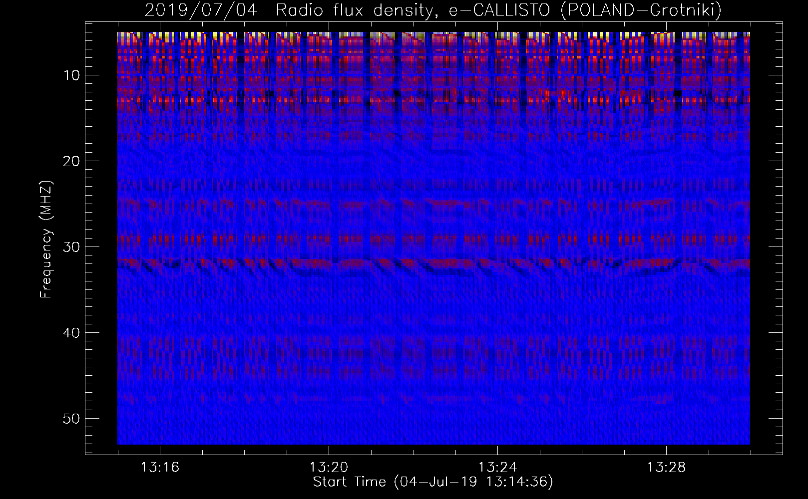Click the dark wavy band near 32 MHz
808x499 pixels.
pyautogui.click(x=433, y=270)
